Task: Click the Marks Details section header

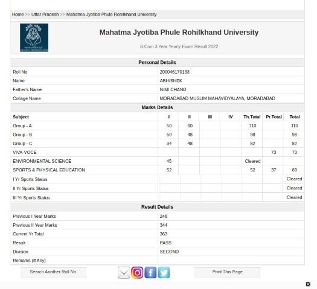Action: 157,107
